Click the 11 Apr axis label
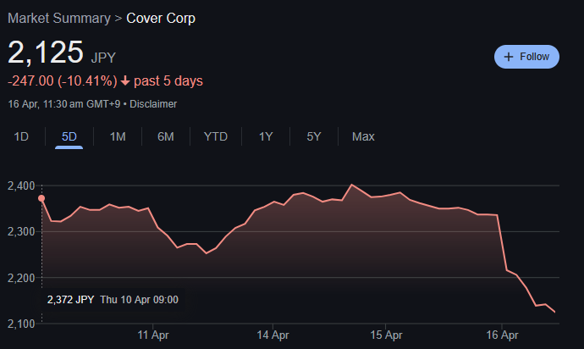This screenshot has width=584, height=349. click(153, 335)
